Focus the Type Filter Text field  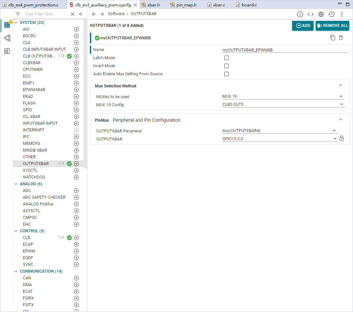point(46,14)
